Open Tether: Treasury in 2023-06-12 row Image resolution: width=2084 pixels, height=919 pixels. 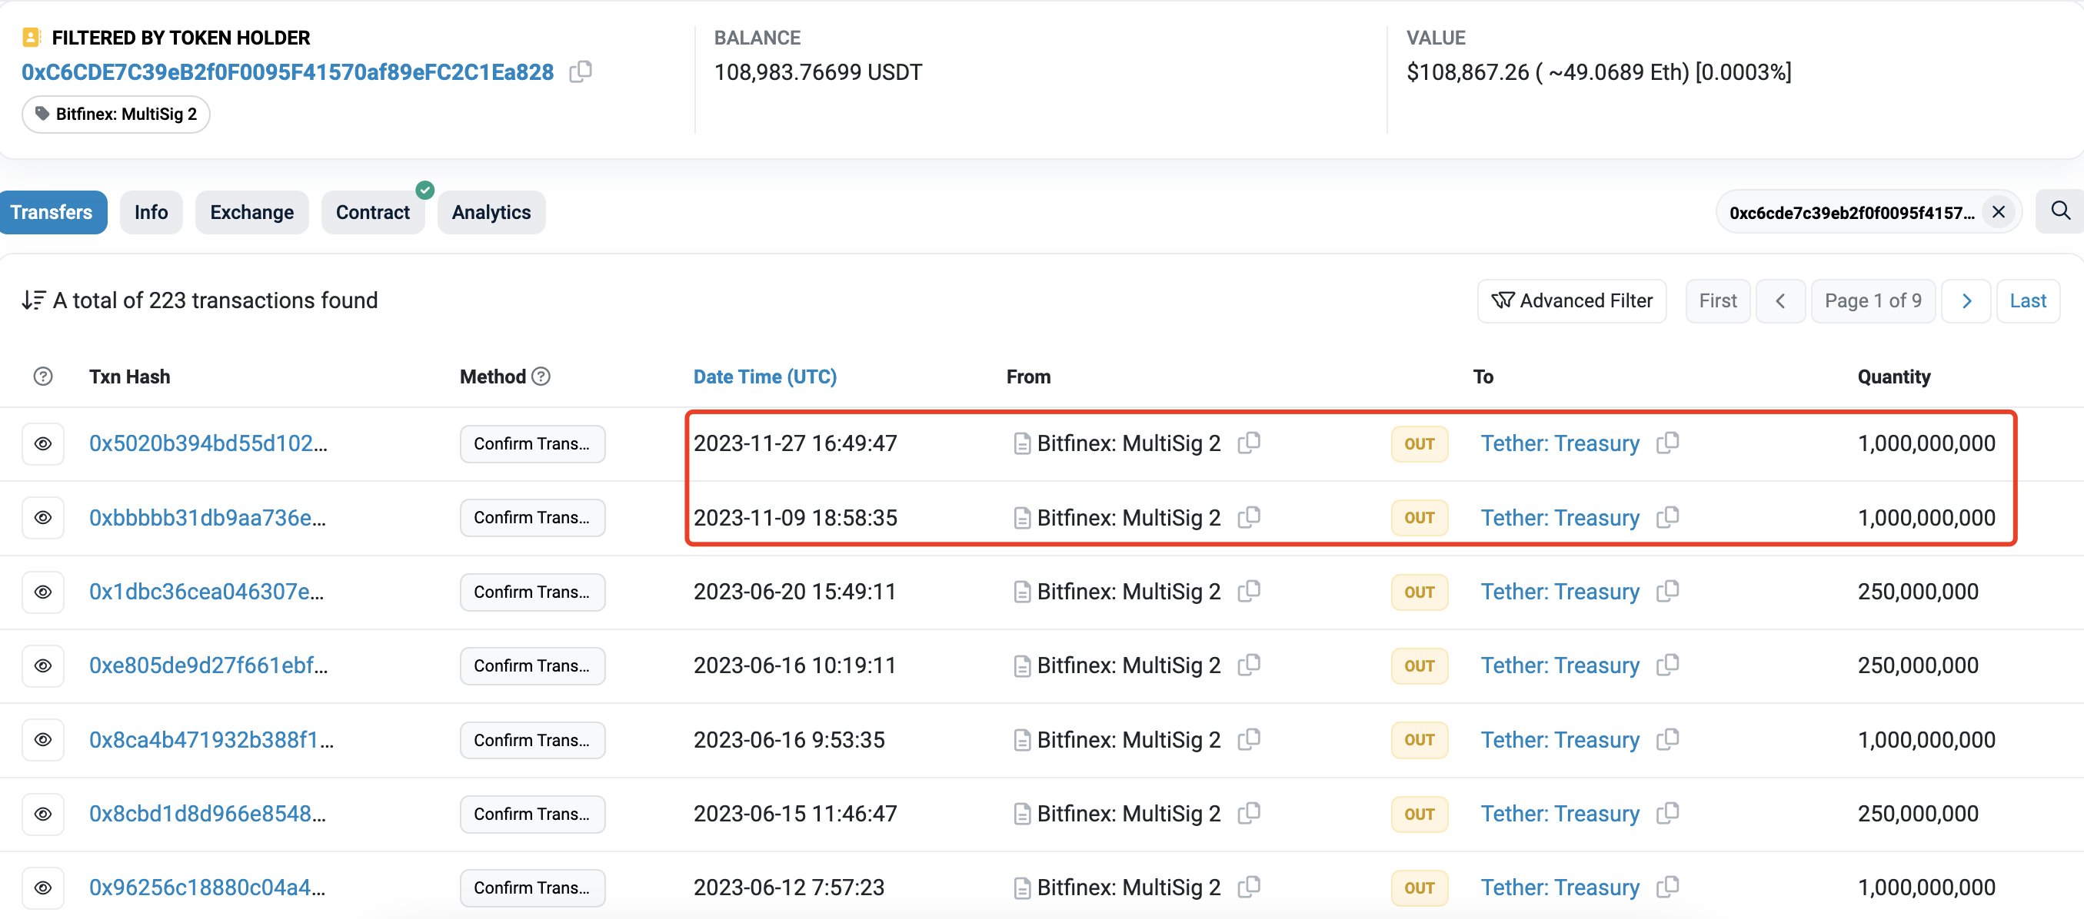point(1560,887)
